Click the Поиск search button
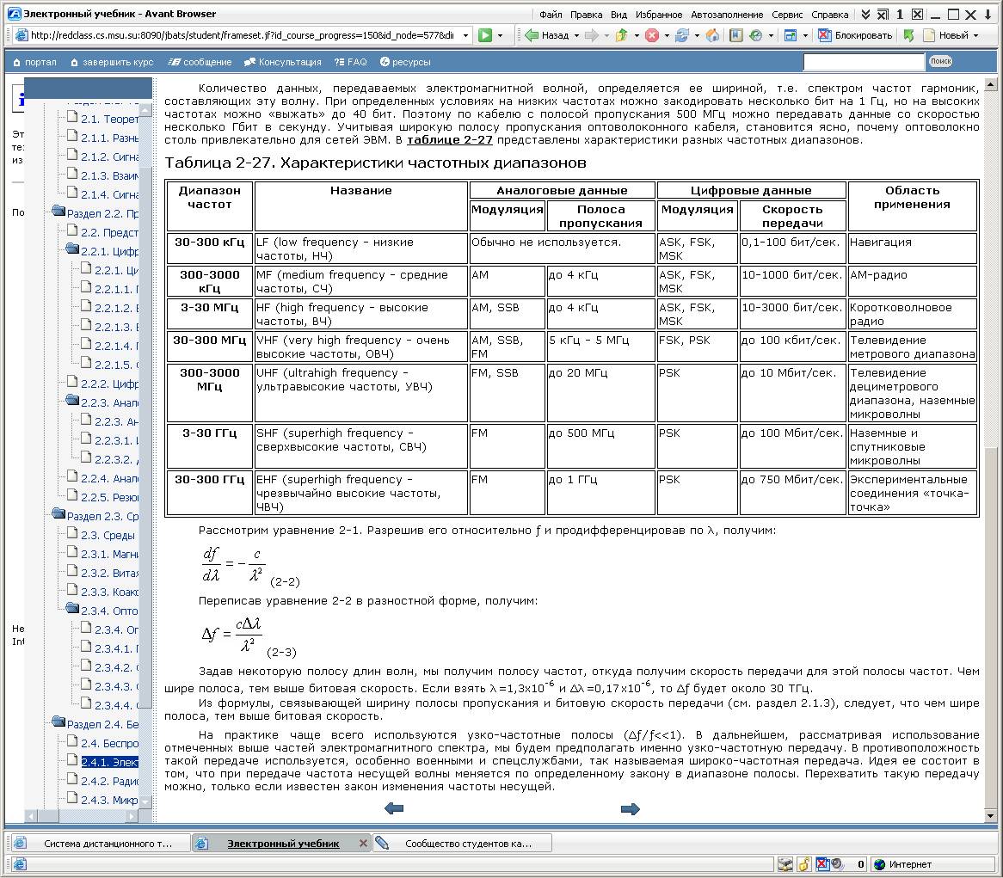 tap(940, 61)
